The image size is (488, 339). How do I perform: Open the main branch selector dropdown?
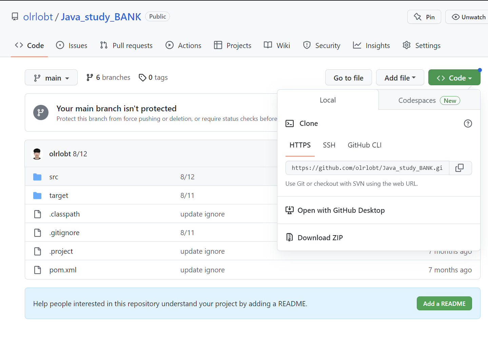51,77
